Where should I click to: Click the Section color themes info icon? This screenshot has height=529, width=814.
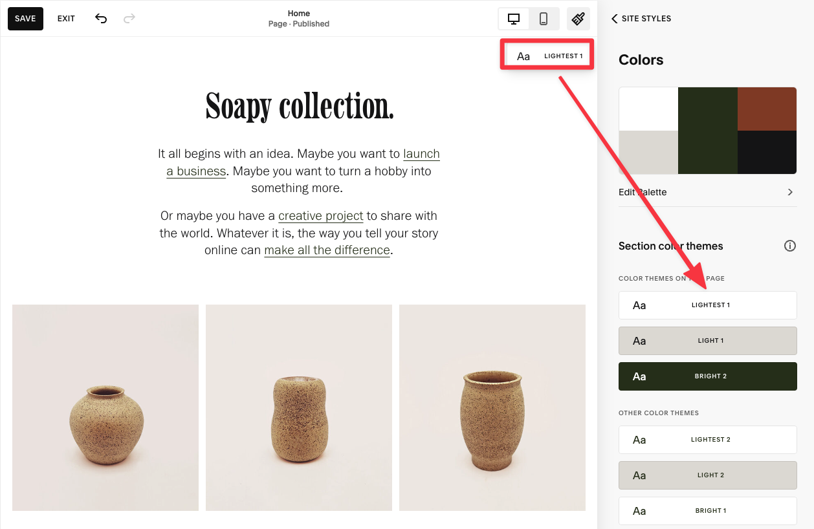pos(790,246)
